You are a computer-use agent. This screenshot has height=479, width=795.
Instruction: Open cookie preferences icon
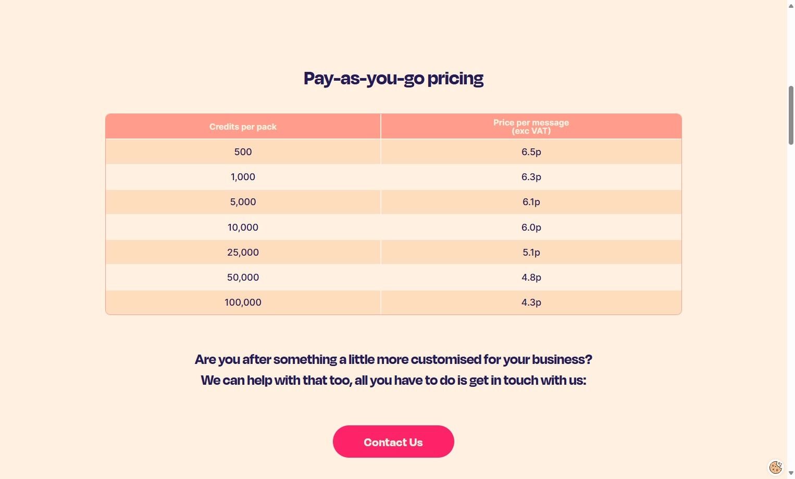click(x=775, y=467)
